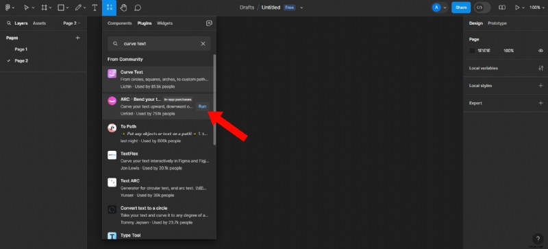
Task: Open the Page 2 selector dropdown
Action: [x=72, y=23]
